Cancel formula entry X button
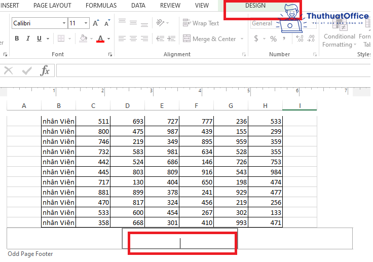This screenshot has width=373, height=262. coord(9,70)
